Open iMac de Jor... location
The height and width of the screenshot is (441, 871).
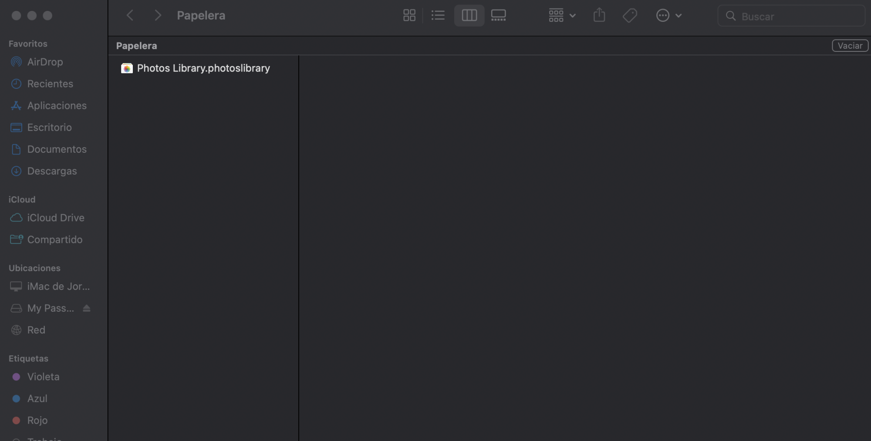pos(58,286)
